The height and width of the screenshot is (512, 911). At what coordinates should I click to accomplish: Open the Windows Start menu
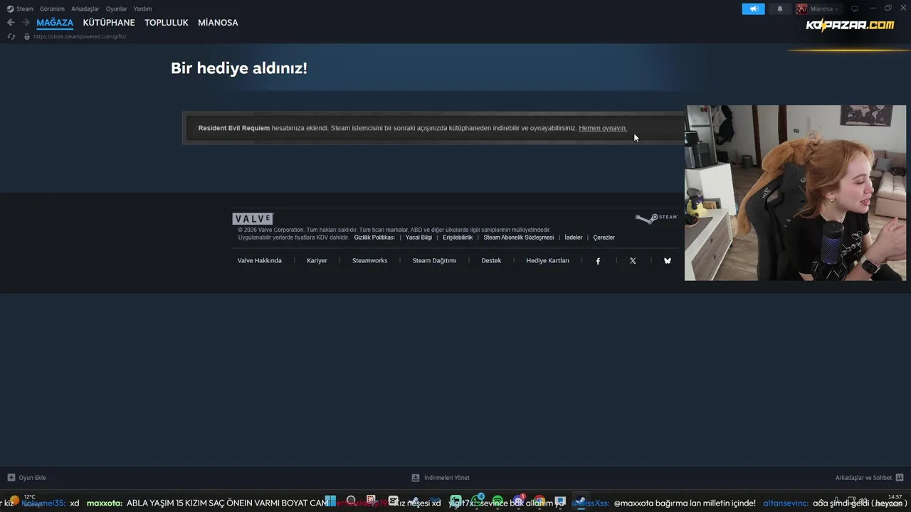click(330, 501)
